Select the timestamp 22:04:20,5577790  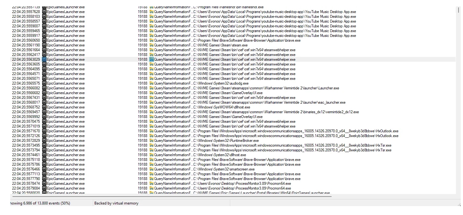tap(26, 179)
